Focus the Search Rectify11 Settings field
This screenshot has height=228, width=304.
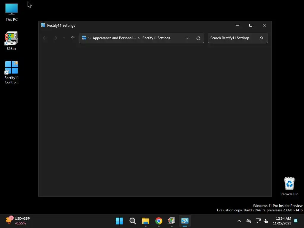238,38
